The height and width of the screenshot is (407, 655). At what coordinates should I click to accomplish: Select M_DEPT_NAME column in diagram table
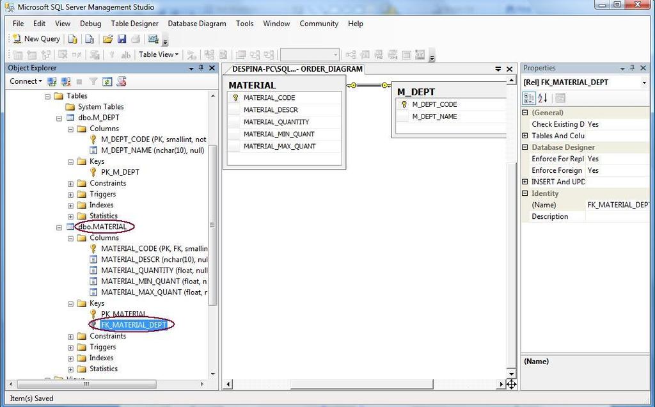pyautogui.click(x=434, y=116)
